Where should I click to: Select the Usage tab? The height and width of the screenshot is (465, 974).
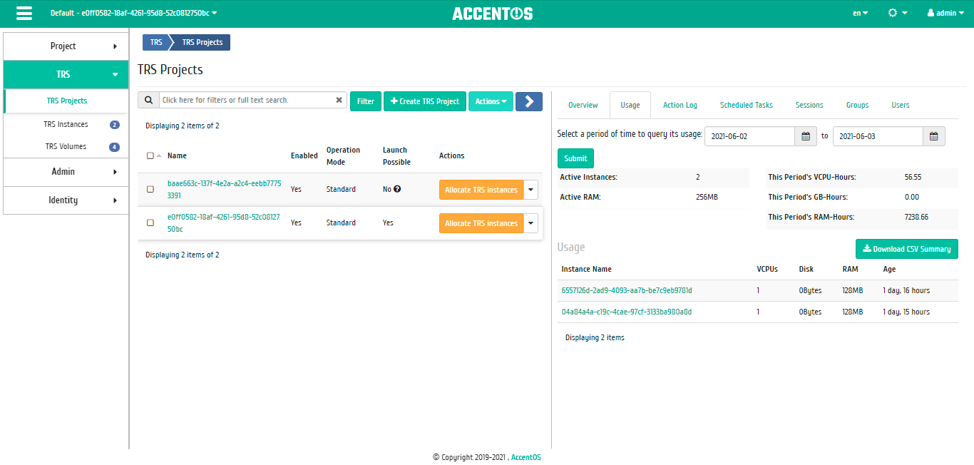coord(630,105)
